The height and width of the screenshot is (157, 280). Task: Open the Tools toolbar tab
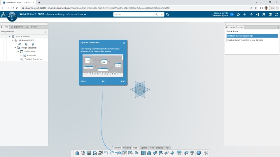point(152,148)
